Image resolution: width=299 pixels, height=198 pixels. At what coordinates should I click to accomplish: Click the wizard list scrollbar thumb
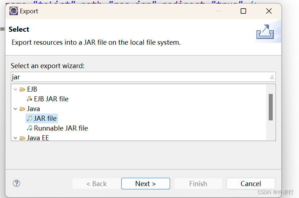pos(271,107)
